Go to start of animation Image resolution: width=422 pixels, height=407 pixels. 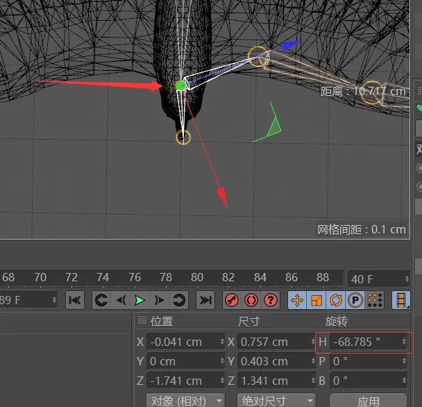[x=75, y=300]
